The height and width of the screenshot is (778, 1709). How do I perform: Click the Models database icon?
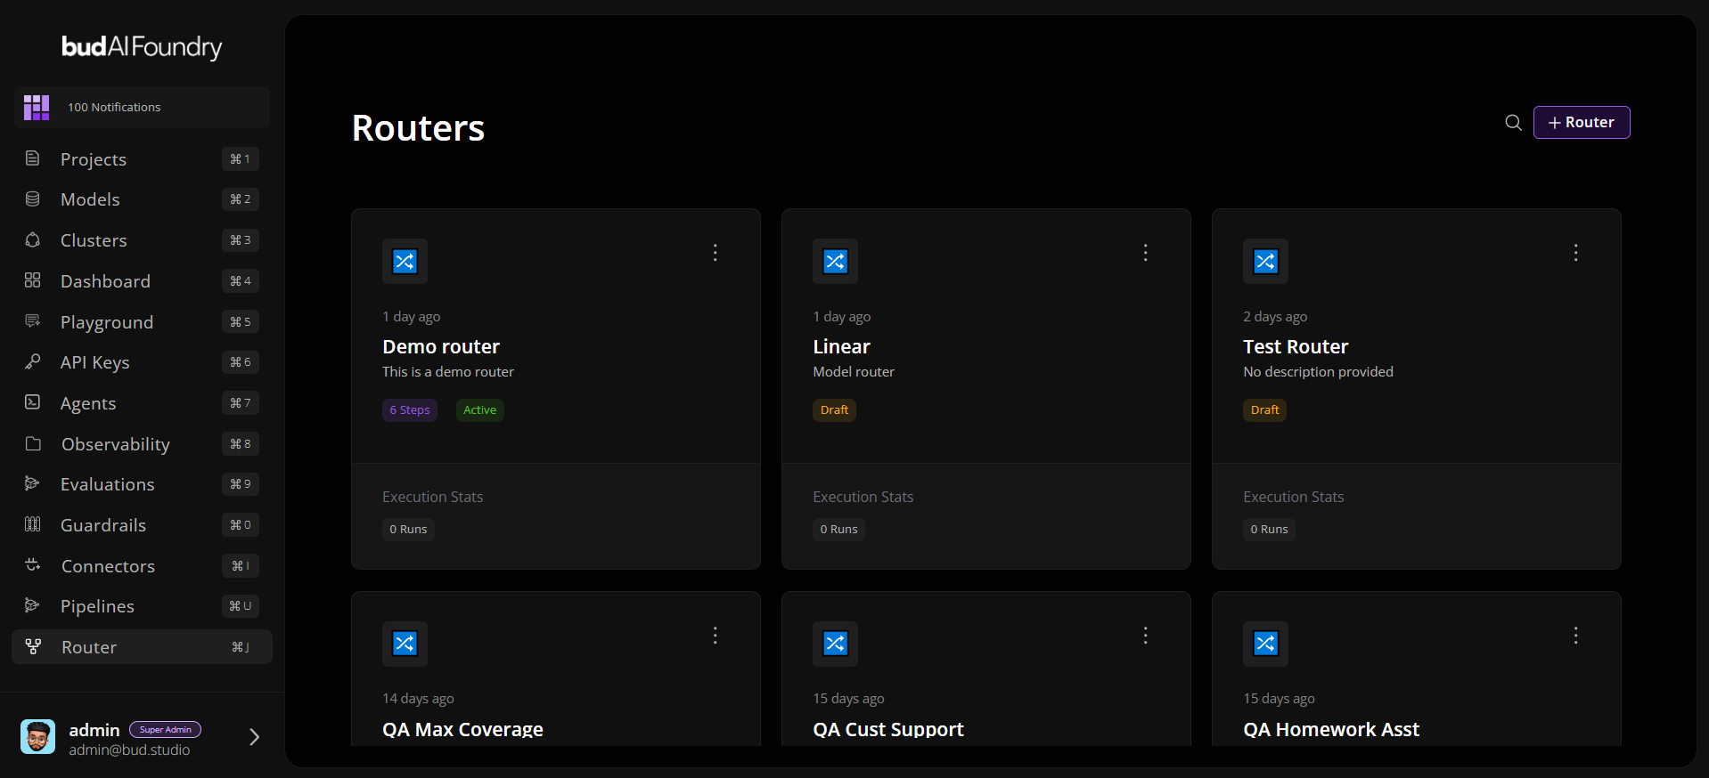[x=33, y=199]
